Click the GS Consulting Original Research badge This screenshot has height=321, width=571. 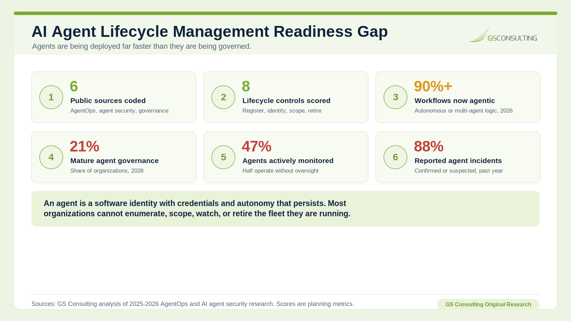point(488,304)
